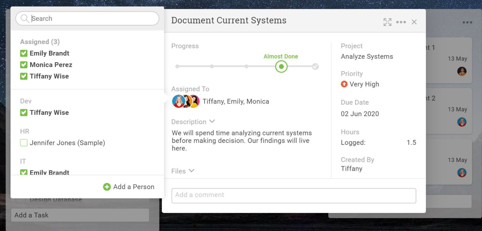Click avatar on background card 'nt 2'

[462, 122]
